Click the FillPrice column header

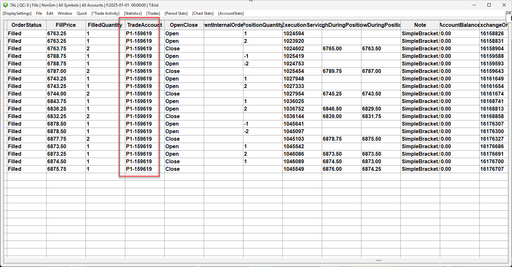pos(66,25)
